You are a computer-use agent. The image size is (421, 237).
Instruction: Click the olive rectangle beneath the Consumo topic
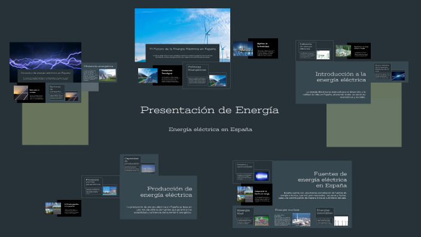55,124
